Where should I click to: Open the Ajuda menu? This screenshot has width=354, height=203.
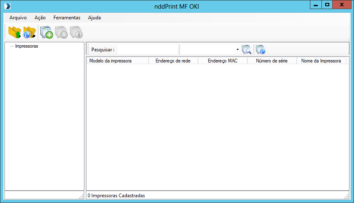pos(94,18)
